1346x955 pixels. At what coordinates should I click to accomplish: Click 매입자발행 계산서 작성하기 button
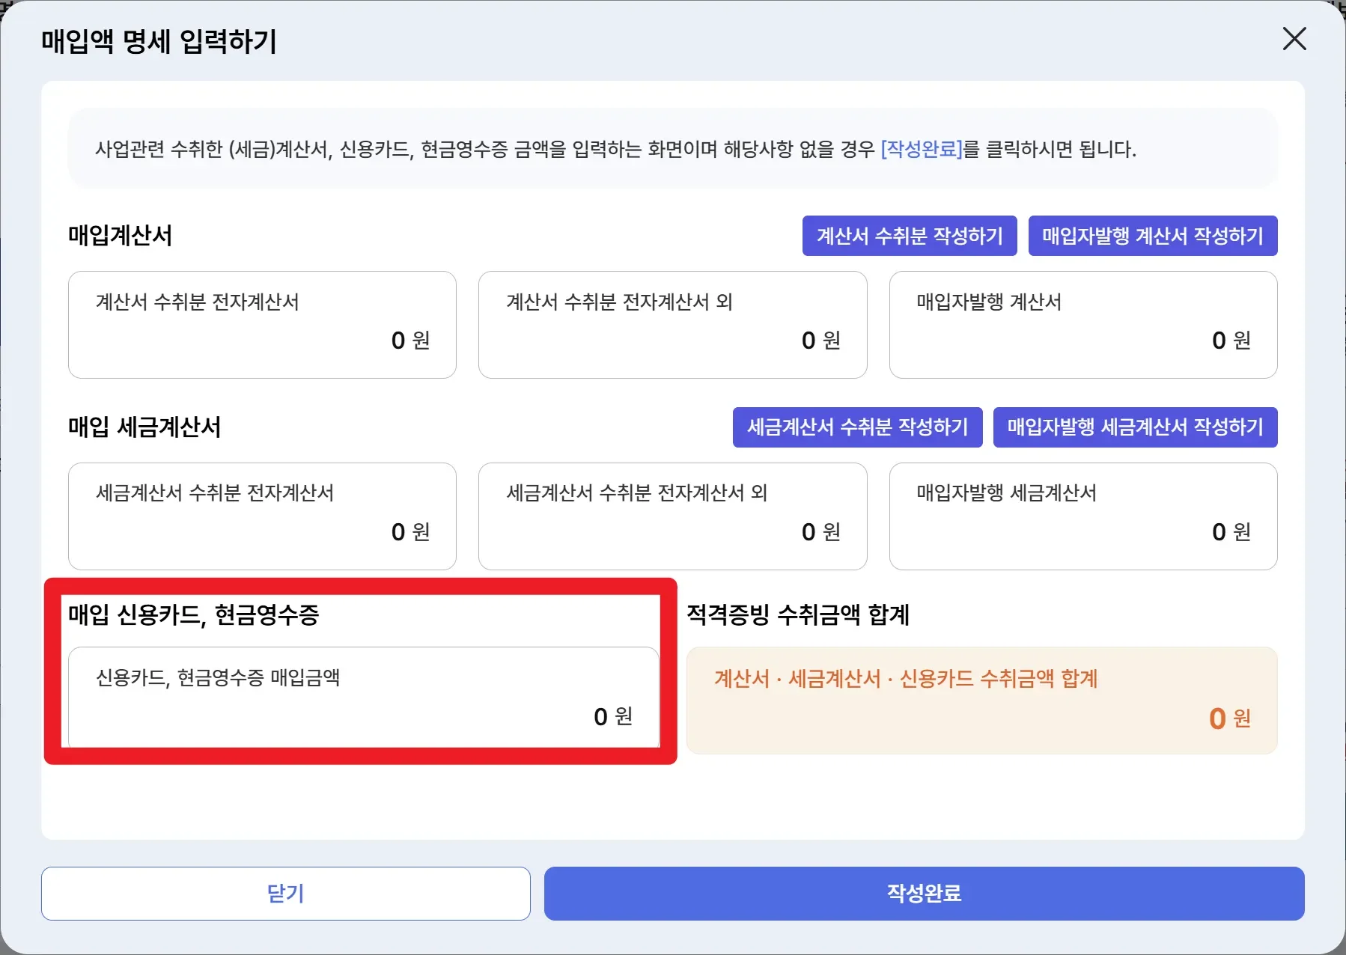1152,236
